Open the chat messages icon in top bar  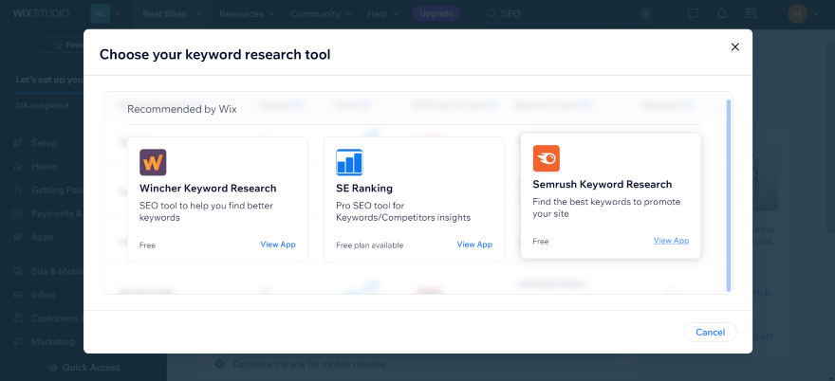click(x=693, y=13)
